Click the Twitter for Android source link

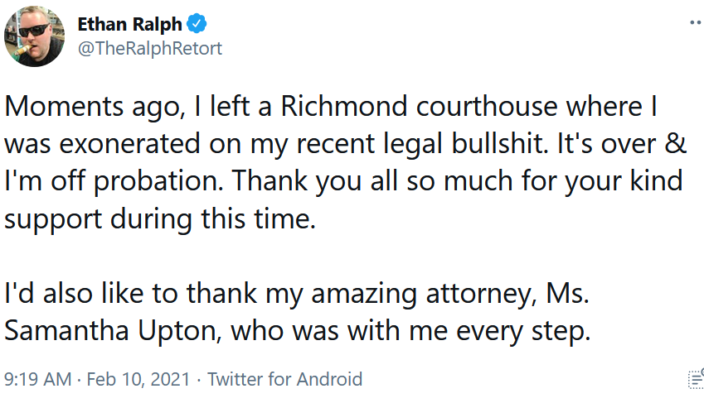pyautogui.click(x=284, y=379)
